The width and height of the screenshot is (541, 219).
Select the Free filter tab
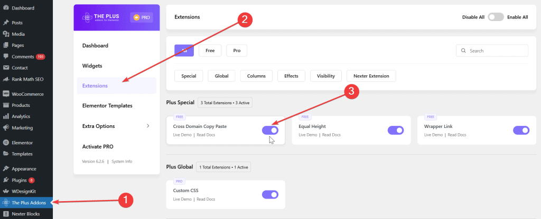[210, 51]
